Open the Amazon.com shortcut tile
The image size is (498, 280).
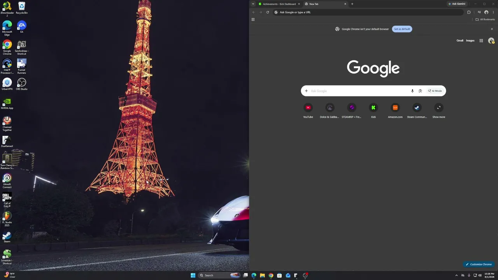[x=395, y=111]
